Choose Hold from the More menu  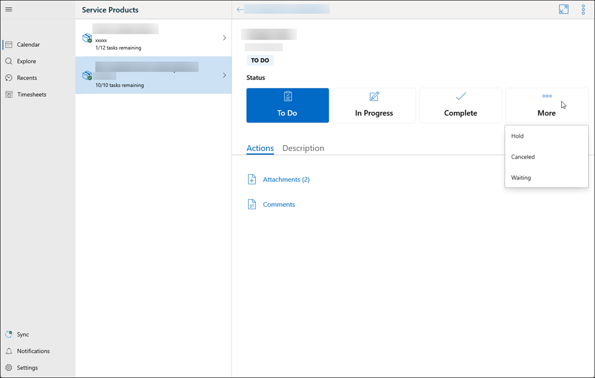tap(546, 136)
